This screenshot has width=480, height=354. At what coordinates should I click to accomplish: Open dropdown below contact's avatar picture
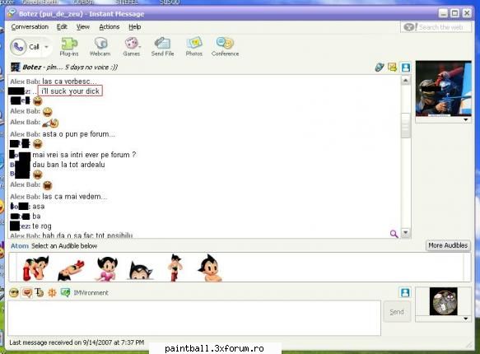[x=465, y=120]
